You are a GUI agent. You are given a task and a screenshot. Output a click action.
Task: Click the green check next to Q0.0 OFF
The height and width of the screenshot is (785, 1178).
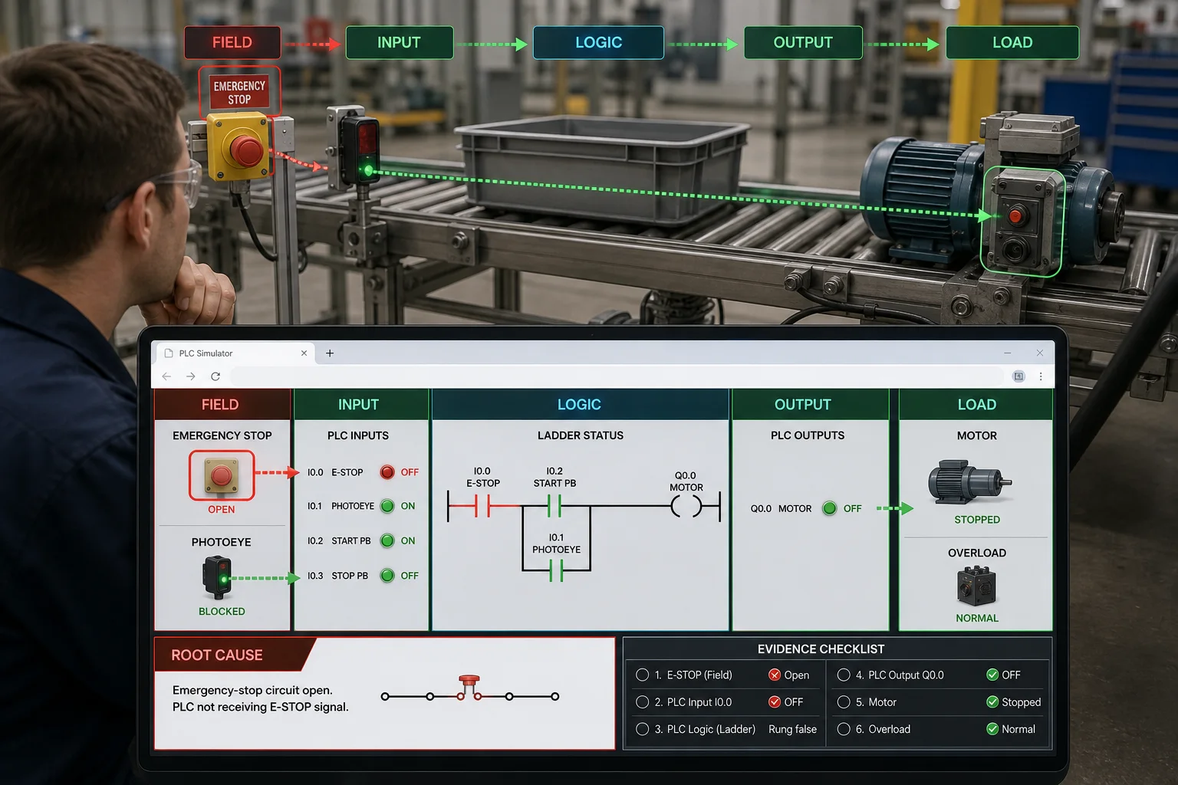[x=992, y=675]
